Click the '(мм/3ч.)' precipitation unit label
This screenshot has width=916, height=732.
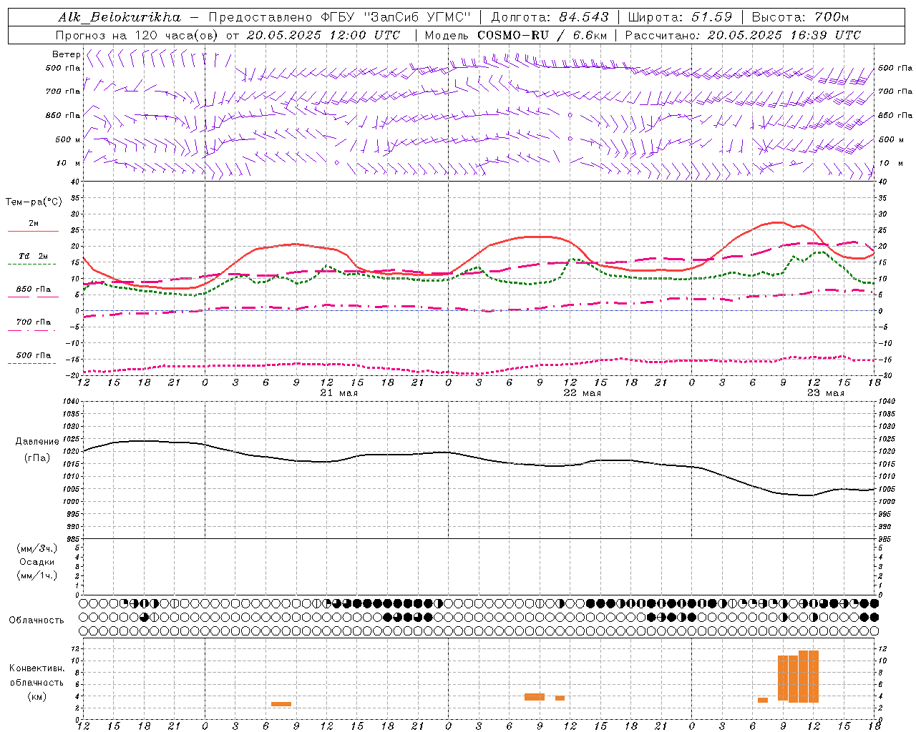pos(37,548)
